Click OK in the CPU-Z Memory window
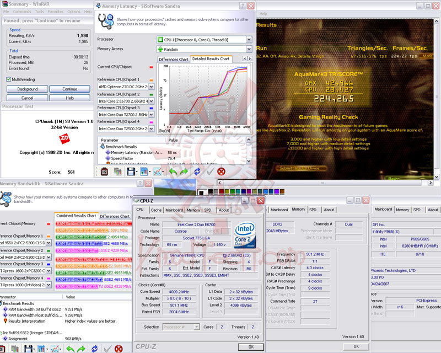The image size is (441, 353). tap(356, 346)
